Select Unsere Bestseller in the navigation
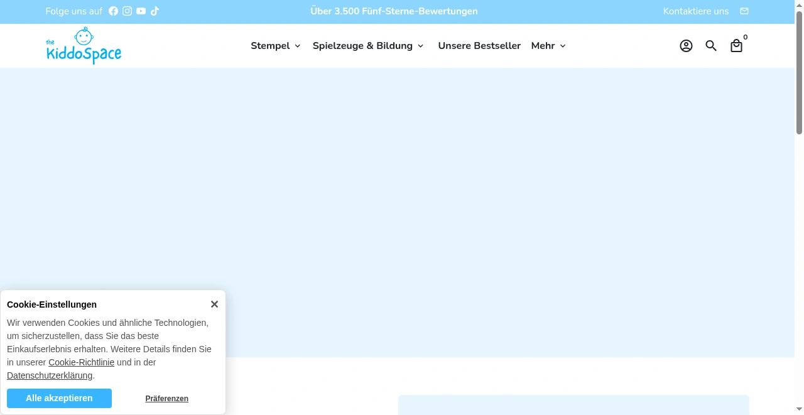The image size is (804, 415). point(479,45)
